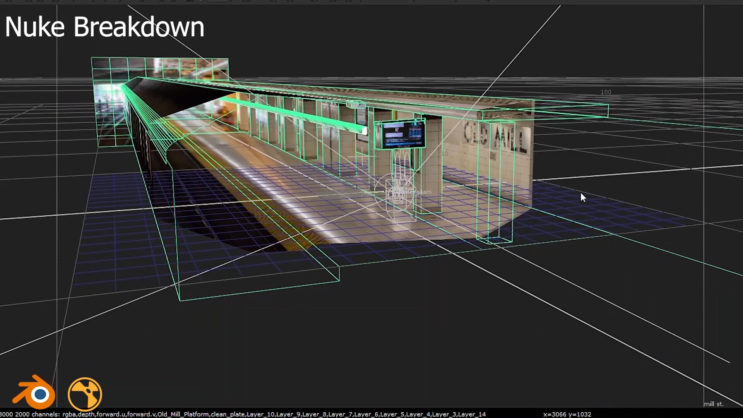Click the 100 grid distance label

[606, 92]
